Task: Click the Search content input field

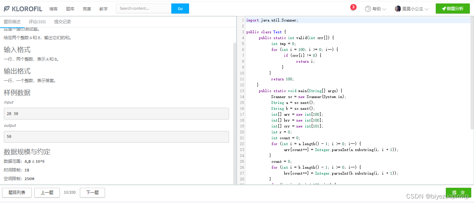Action: 144,8
